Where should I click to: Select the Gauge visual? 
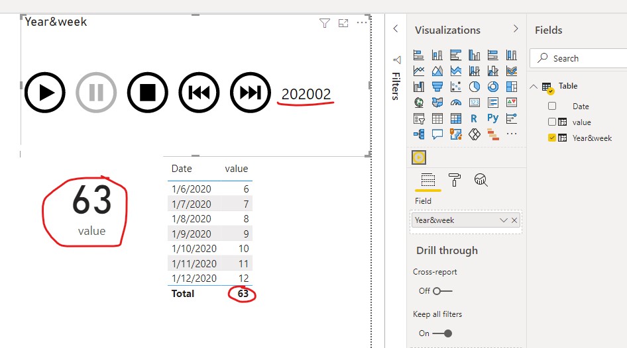pos(455,103)
